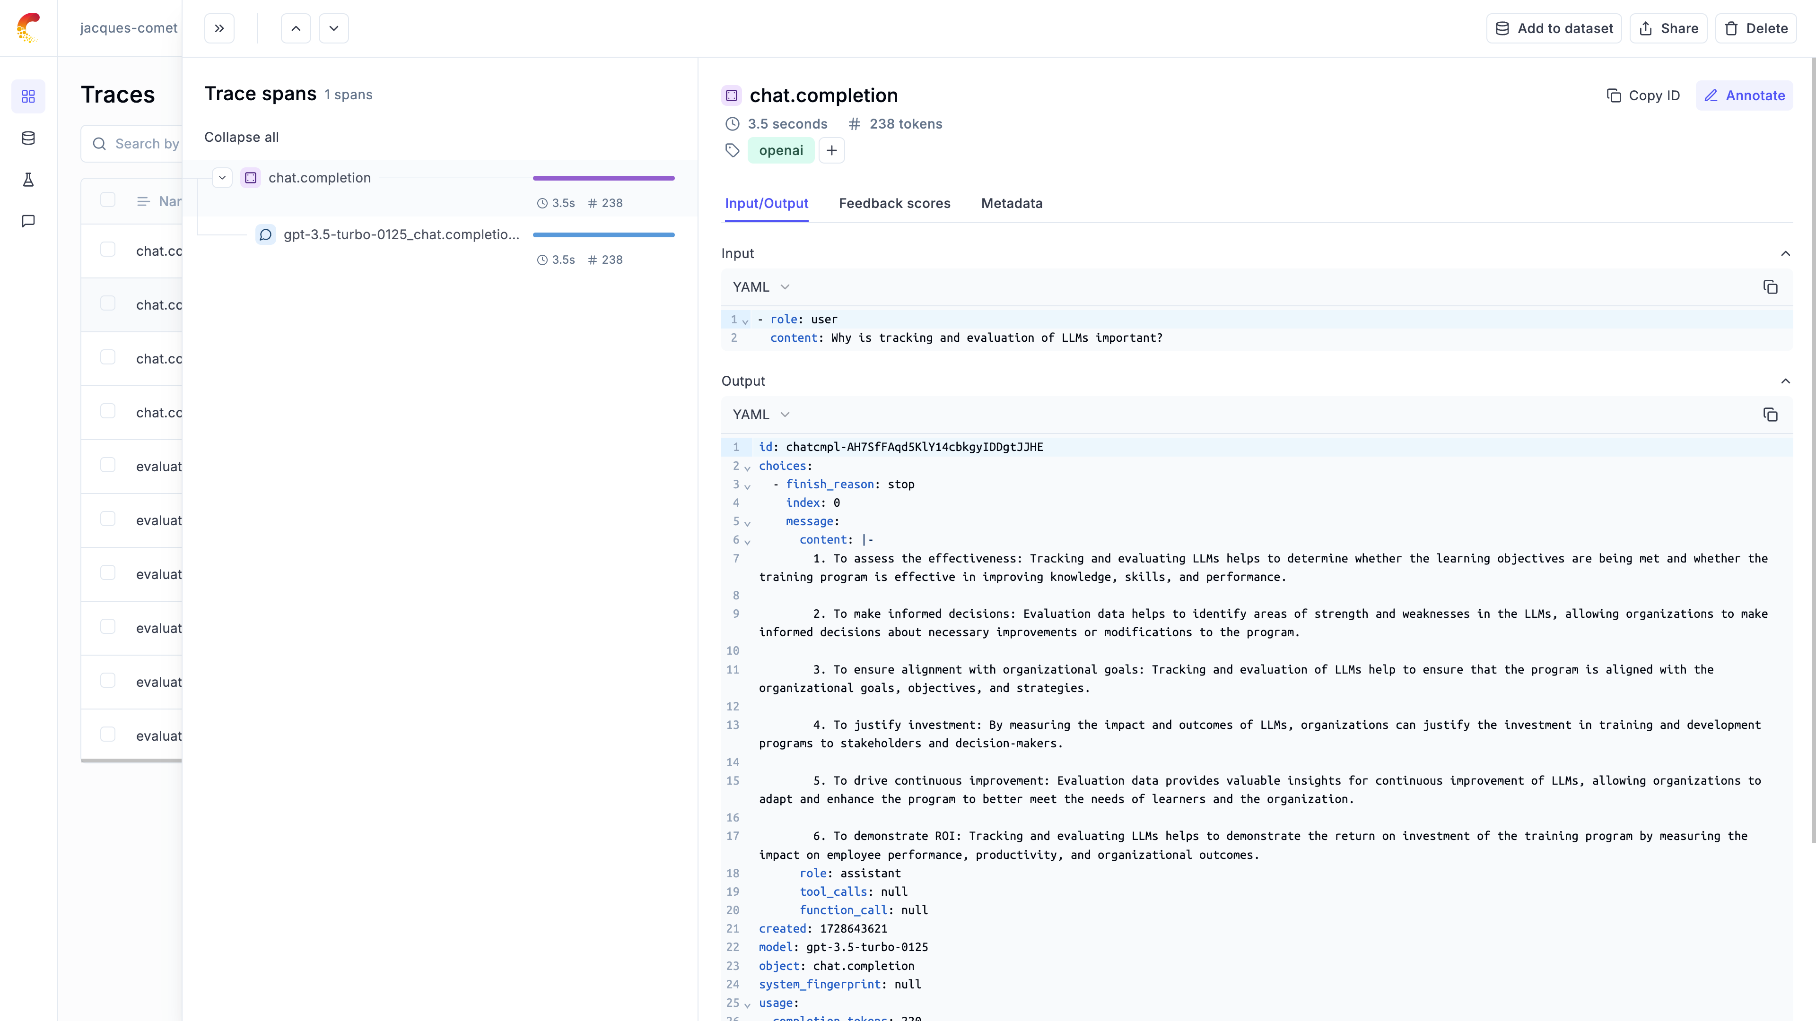Click the progress bar span timeline
1816x1021 pixels.
pos(603,178)
